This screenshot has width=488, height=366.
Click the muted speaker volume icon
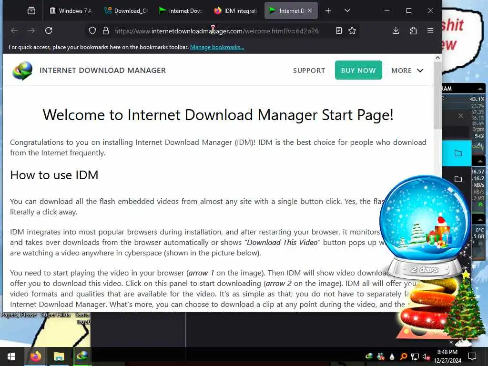coord(426,356)
